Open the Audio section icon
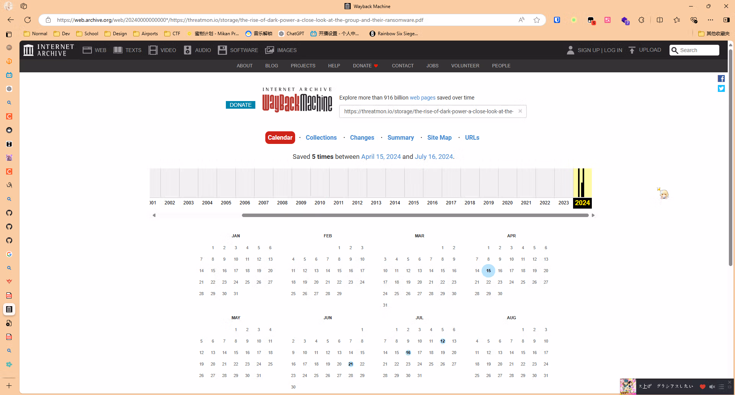 click(x=188, y=50)
